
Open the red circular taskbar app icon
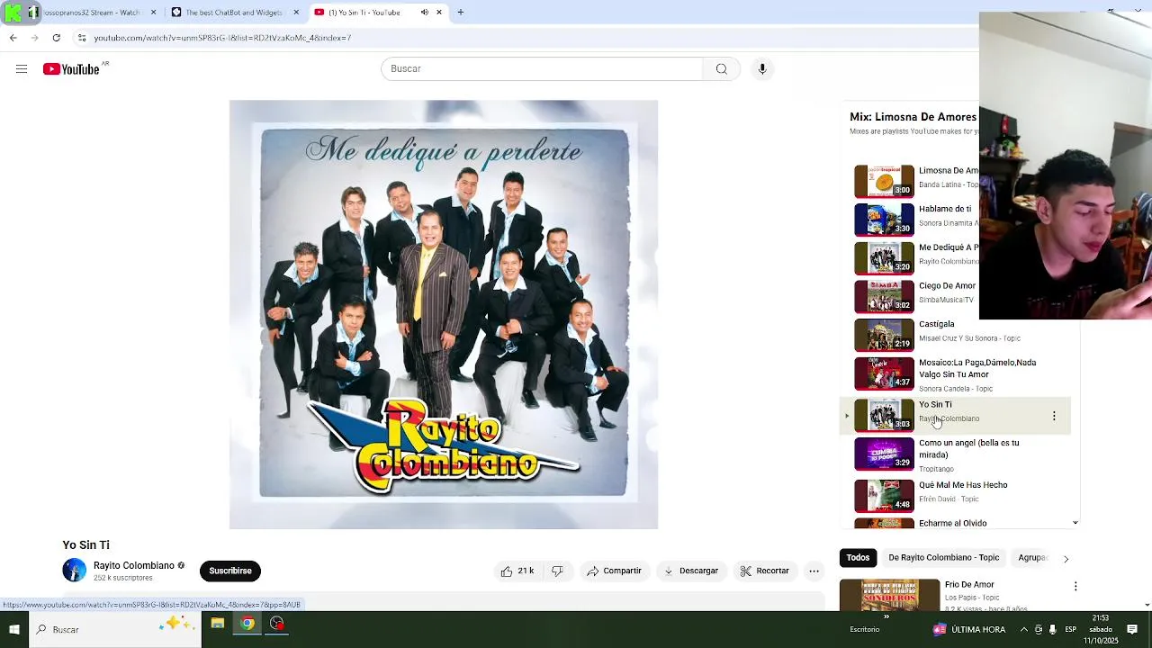(276, 624)
